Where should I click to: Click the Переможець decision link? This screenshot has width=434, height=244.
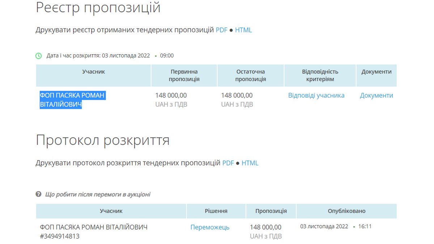pos(210,227)
